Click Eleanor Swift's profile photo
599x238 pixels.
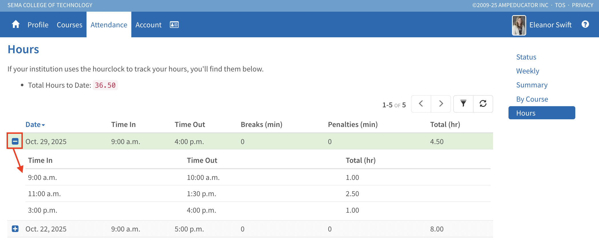[x=519, y=25]
